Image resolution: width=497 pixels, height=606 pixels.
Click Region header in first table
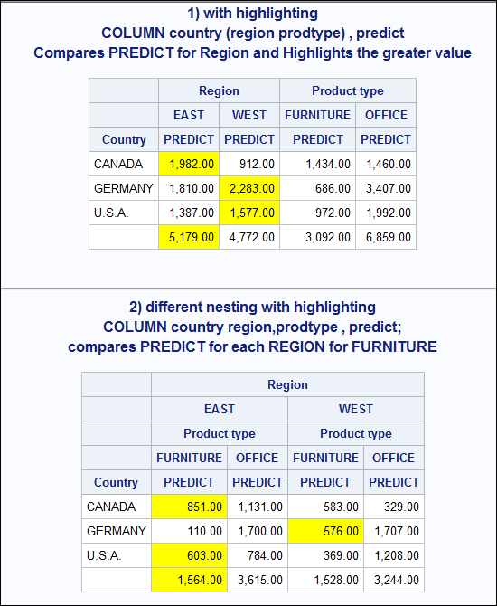point(219,90)
